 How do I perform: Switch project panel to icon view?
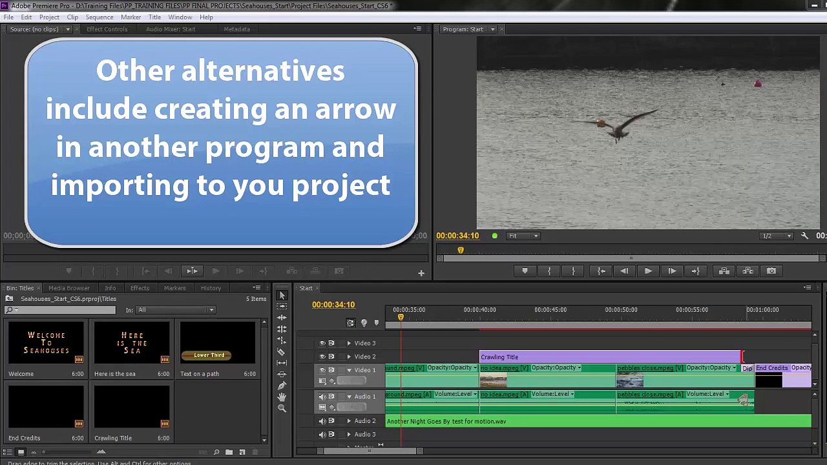21,452
